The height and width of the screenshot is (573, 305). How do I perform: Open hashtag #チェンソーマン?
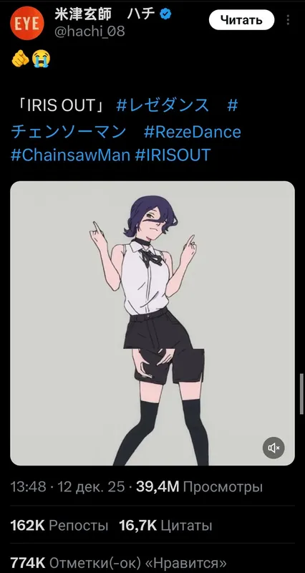click(69, 132)
